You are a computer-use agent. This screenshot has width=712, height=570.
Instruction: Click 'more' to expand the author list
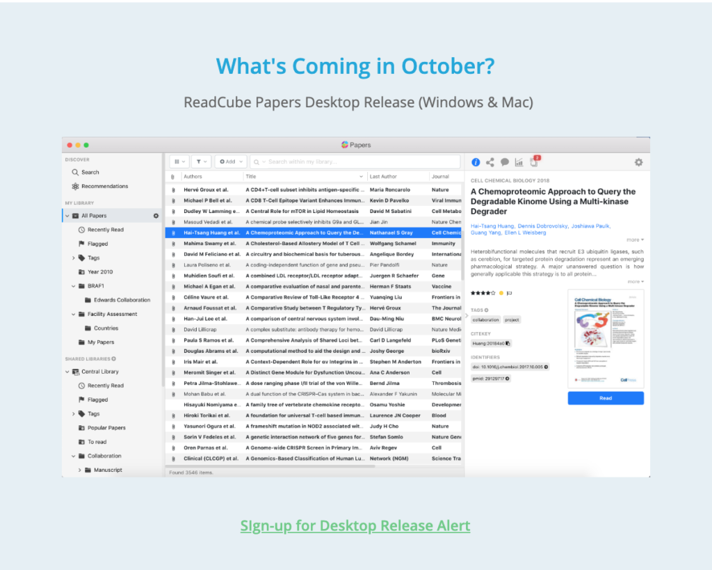click(633, 239)
